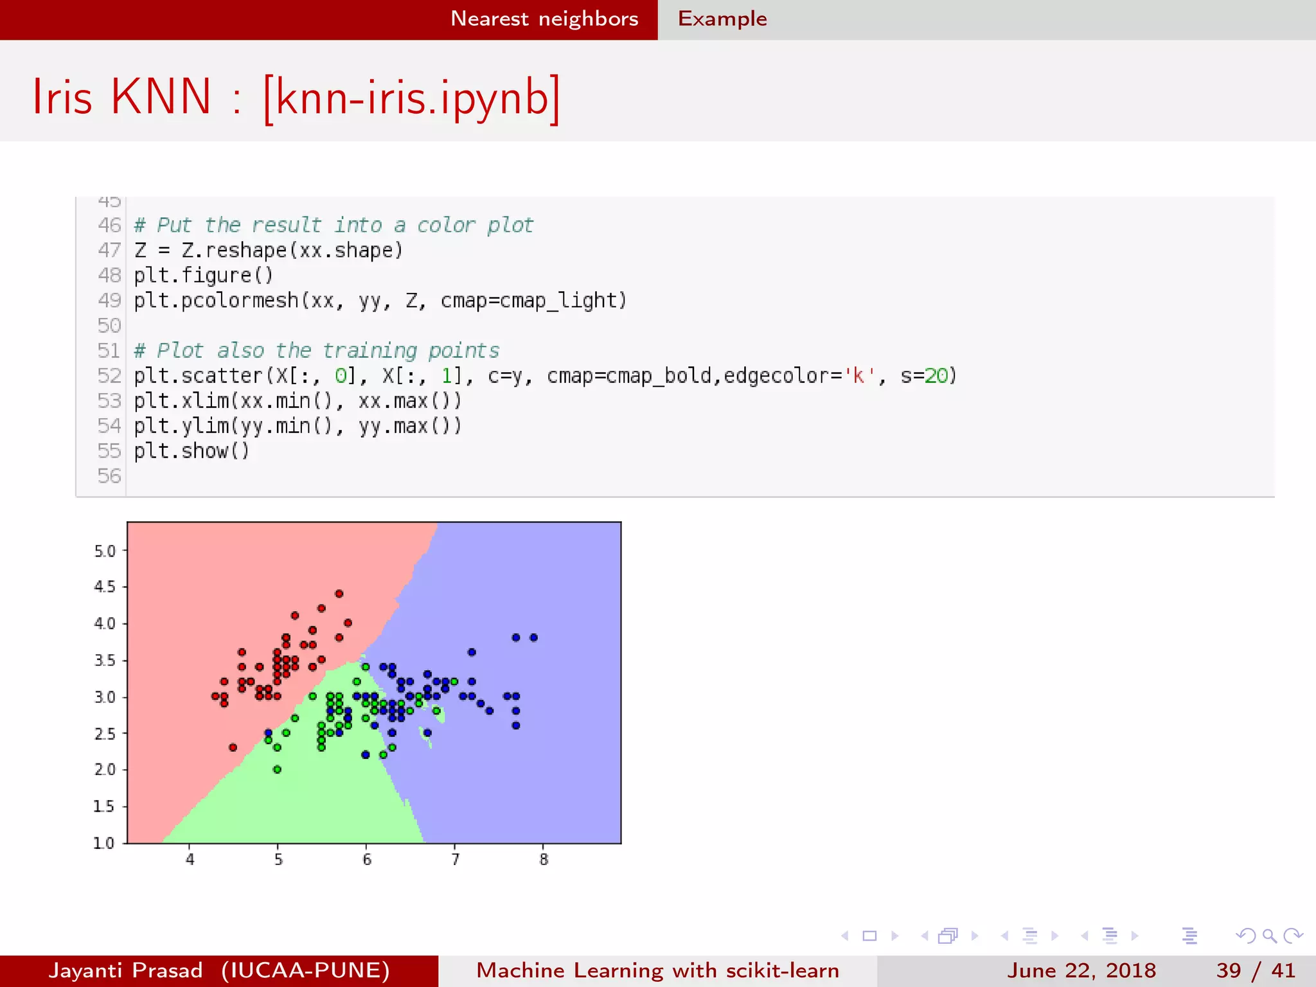Click the Machine Learning with scikit-learn footer title

657,970
